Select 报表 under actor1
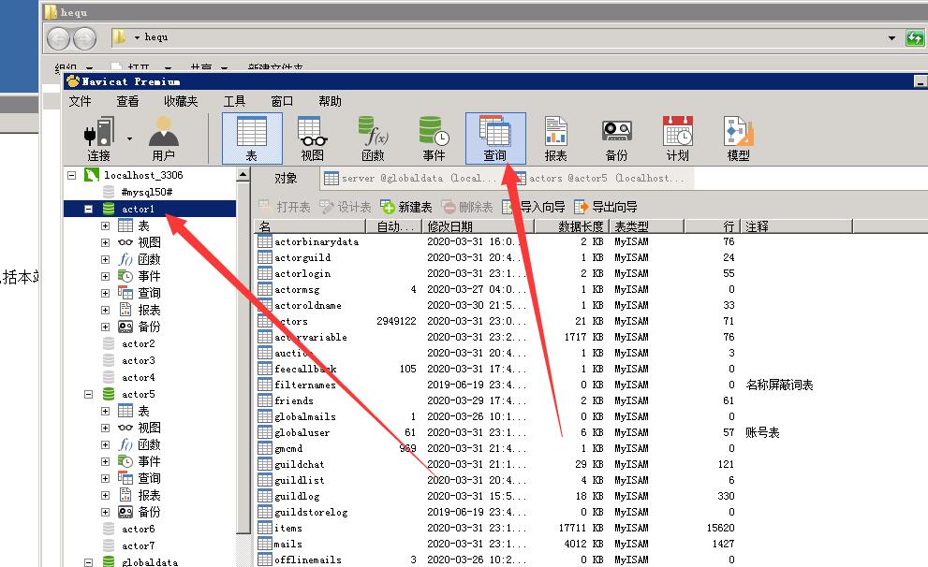 (x=149, y=310)
